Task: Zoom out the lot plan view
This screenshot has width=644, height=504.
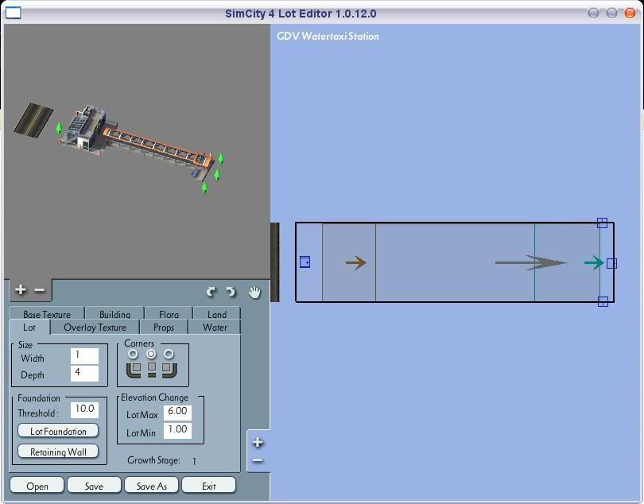Action: (258, 460)
